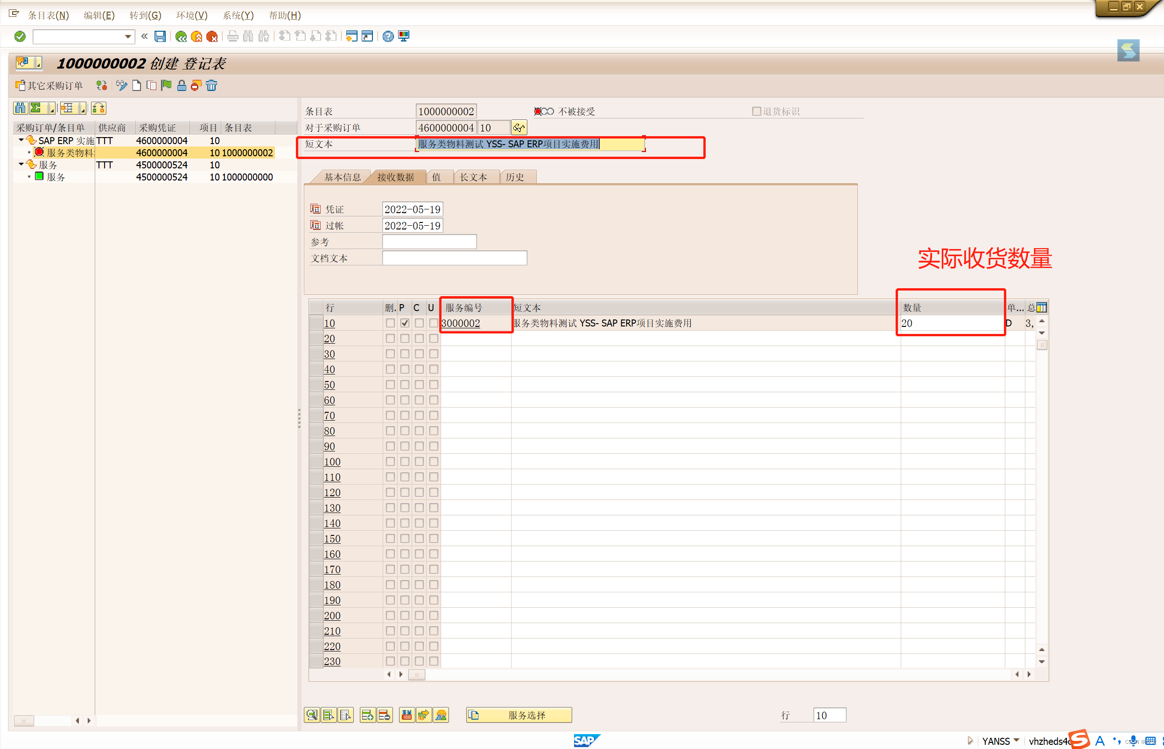This screenshot has width=1164, height=749.
Task: Open the command field dropdown arrow
Action: [x=127, y=36]
